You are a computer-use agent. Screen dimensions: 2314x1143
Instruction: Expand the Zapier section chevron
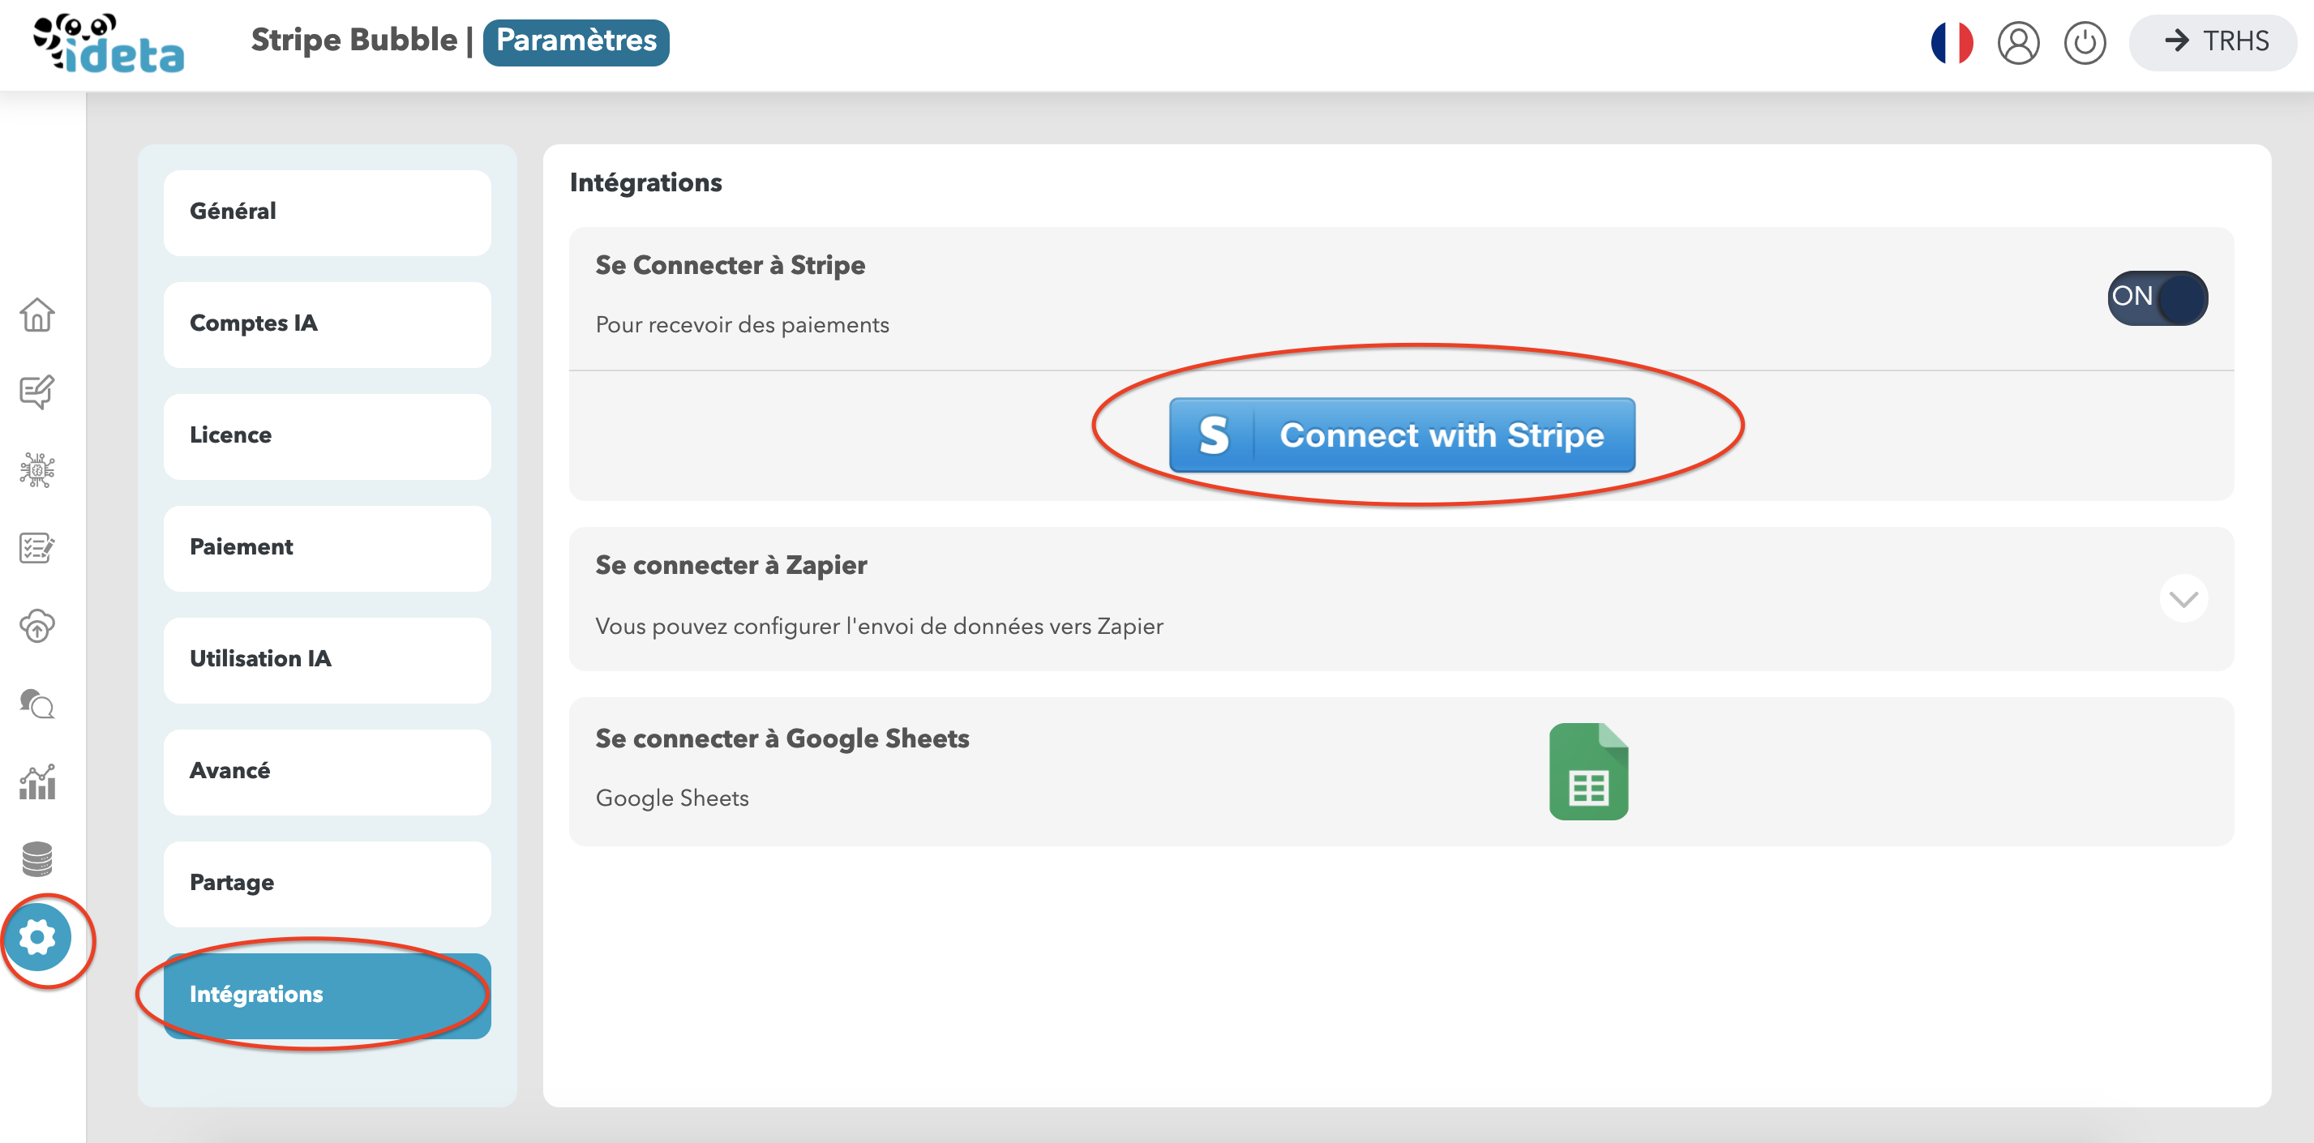tap(2183, 598)
